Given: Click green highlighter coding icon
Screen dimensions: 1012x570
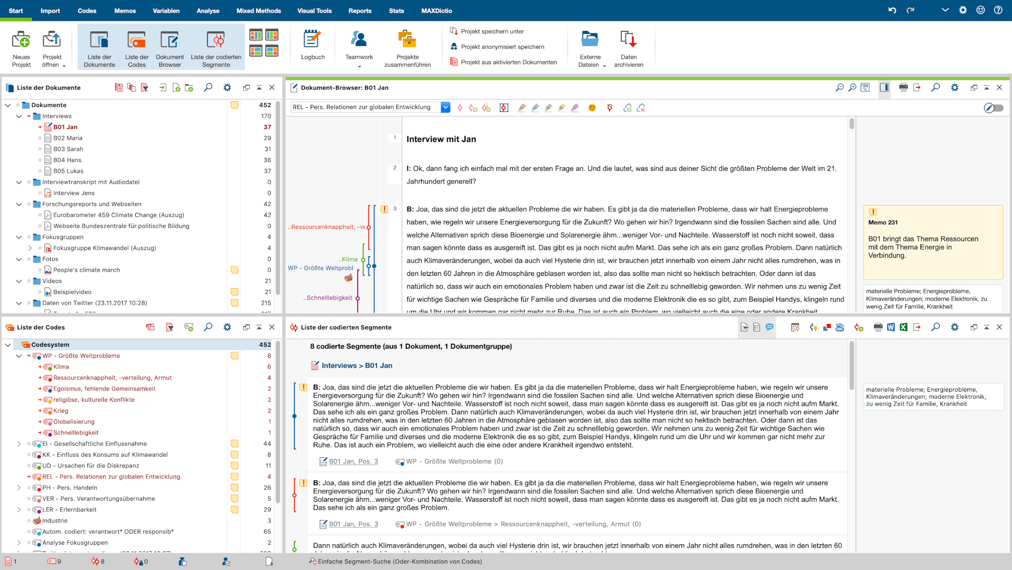Looking at the screenshot, I should [x=548, y=108].
